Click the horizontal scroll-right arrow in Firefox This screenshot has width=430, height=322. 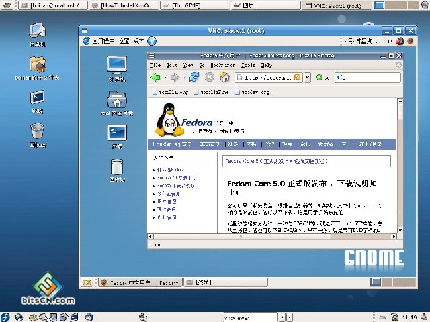coord(394,236)
